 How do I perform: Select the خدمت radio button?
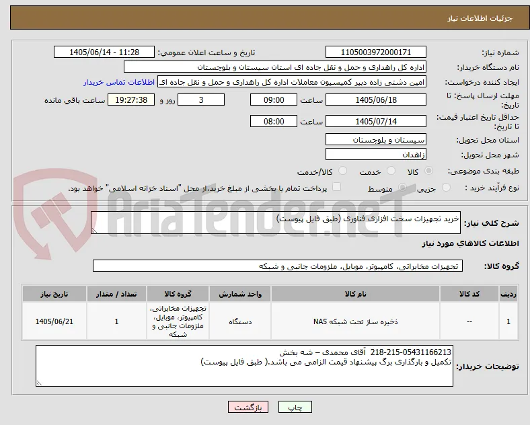point(391,171)
